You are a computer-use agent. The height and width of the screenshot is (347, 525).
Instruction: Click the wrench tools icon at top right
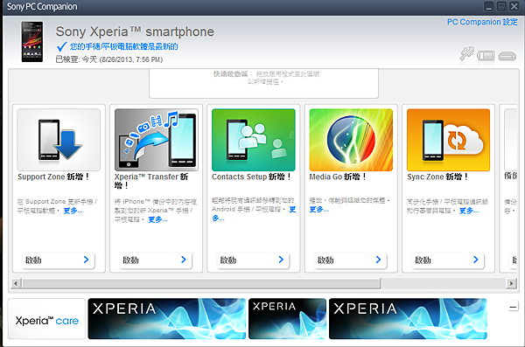tap(466, 53)
